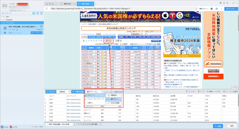239x129 pixels.
Task: Expand the Samples folder
Action: (2, 20)
